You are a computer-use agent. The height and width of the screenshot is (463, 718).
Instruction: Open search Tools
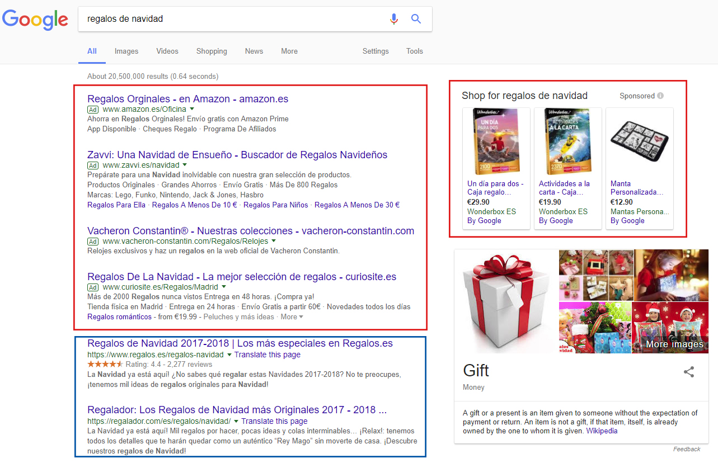point(415,51)
